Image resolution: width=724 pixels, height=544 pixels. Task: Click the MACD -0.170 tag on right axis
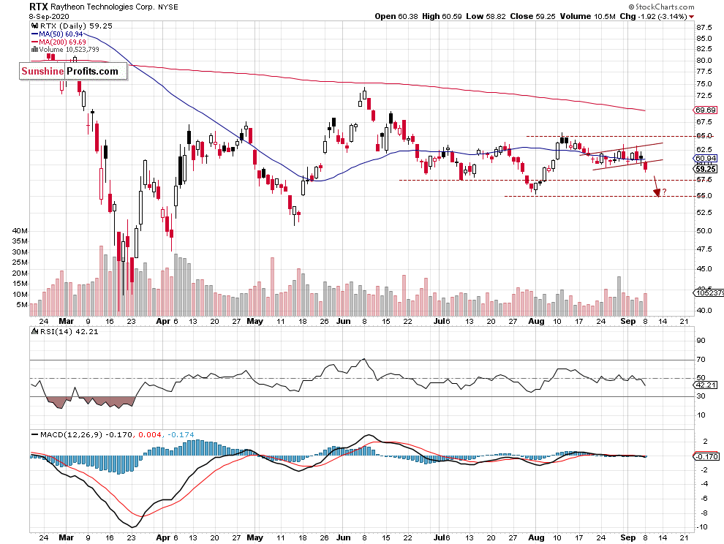[x=706, y=456]
